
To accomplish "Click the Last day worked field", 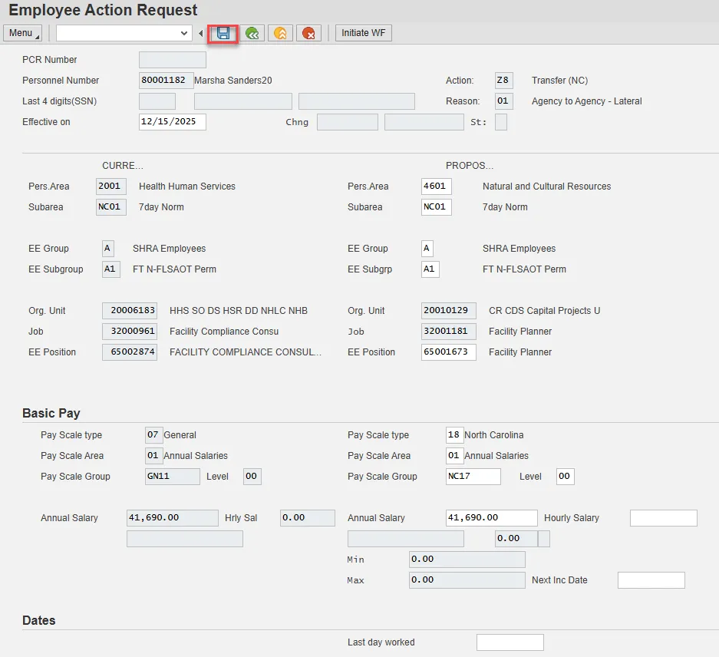I will (x=510, y=642).
